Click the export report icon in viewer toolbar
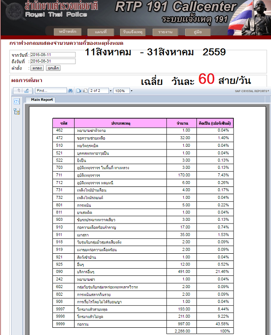Viewport: 271px width, 335px height. click(19, 91)
